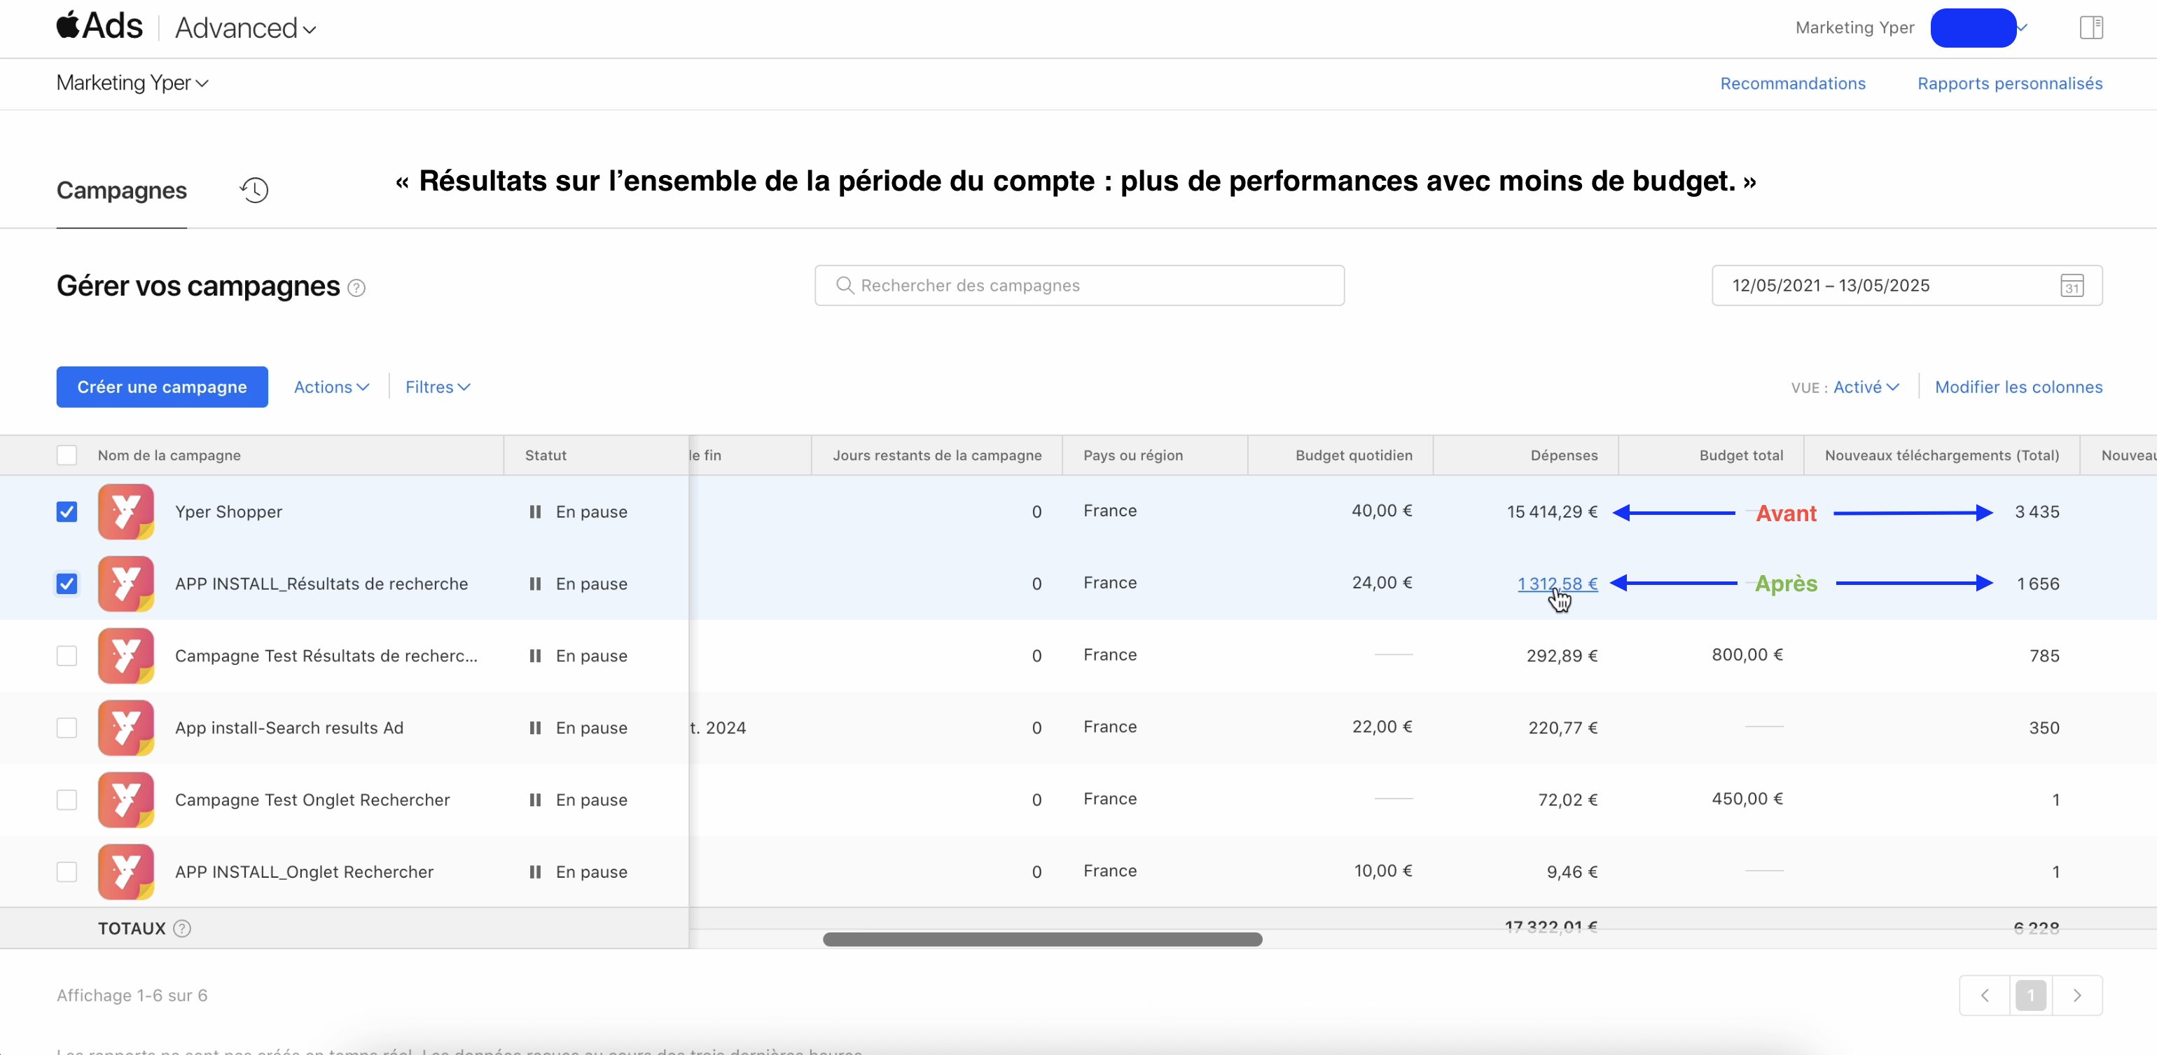Open the Filtres dropdown
This screenshot has height=1055, width=2157.
[438, 387]
